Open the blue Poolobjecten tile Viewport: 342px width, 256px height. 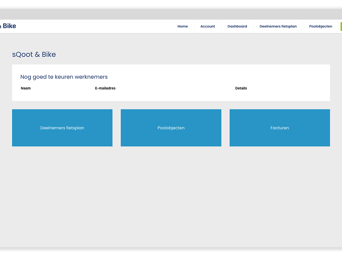171,128
